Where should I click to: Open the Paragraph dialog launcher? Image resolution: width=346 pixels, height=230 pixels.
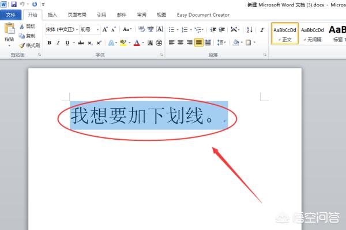pos(265,55)
